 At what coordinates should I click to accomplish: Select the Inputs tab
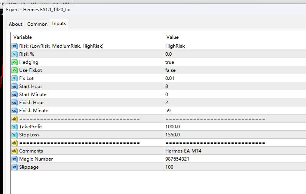59,23
